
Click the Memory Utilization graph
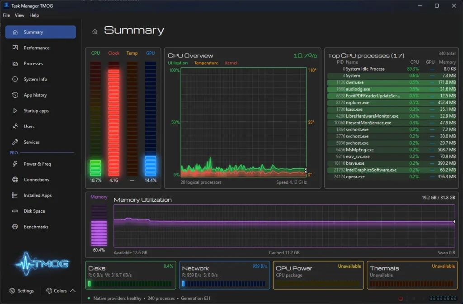[284, 226]
